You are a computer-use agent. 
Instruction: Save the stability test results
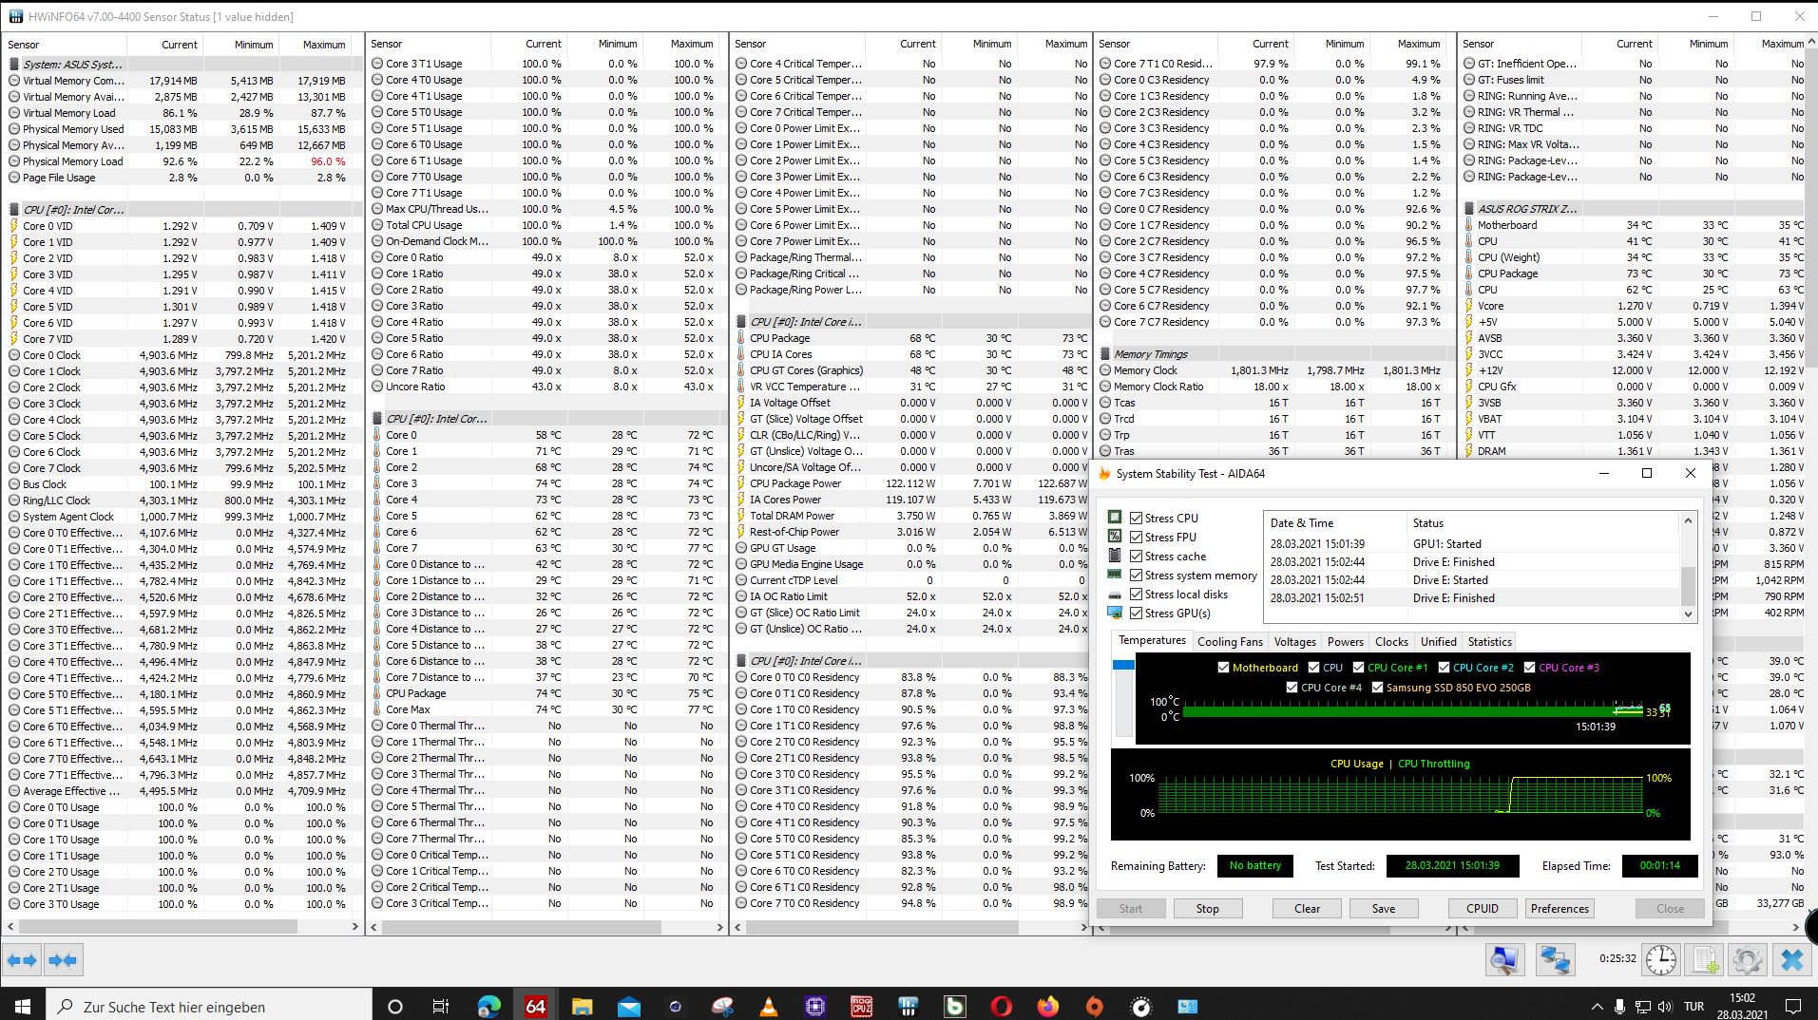coord(1384,908)
